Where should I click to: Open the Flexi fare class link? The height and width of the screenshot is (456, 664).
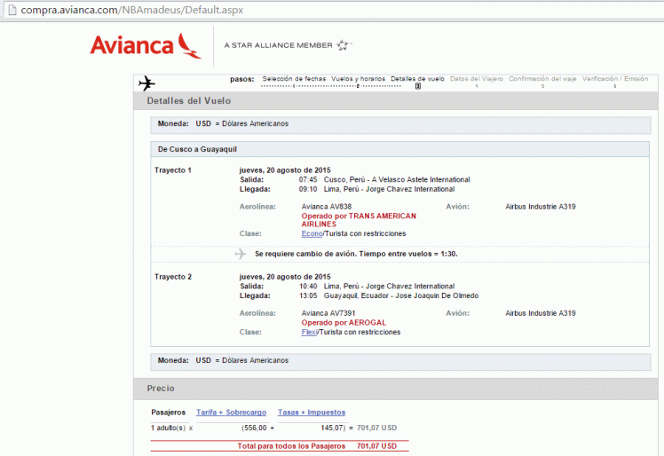pyautogui.click(x=310, y=332)
